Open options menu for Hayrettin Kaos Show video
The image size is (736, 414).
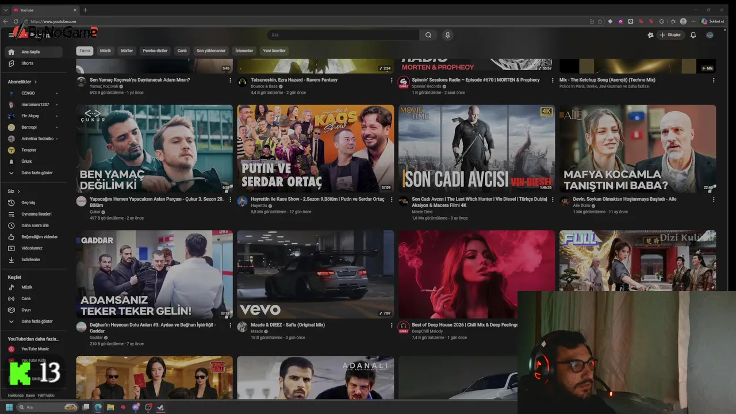(392, 200)
